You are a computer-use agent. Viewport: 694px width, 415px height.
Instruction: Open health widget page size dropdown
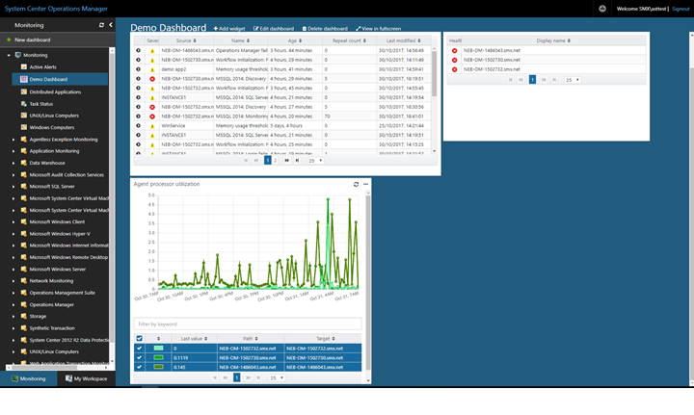pos(573,80)
